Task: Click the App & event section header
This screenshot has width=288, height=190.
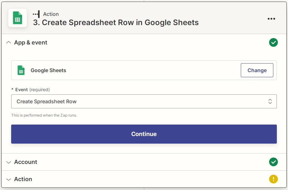Action: (31, 42)
